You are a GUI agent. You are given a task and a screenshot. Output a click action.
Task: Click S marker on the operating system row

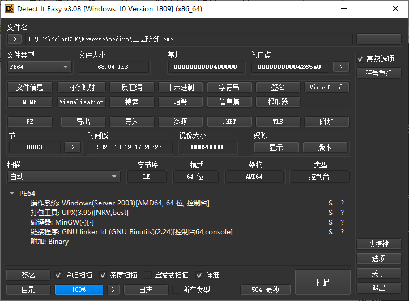[x=330, y=203]
